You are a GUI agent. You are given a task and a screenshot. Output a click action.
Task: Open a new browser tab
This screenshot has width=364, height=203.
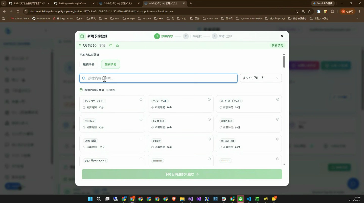191,3
